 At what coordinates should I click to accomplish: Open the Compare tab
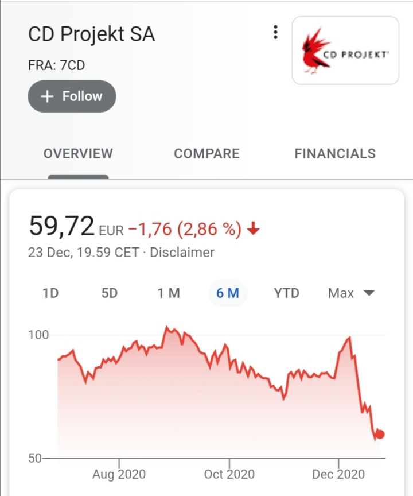[x=206, y=154]
